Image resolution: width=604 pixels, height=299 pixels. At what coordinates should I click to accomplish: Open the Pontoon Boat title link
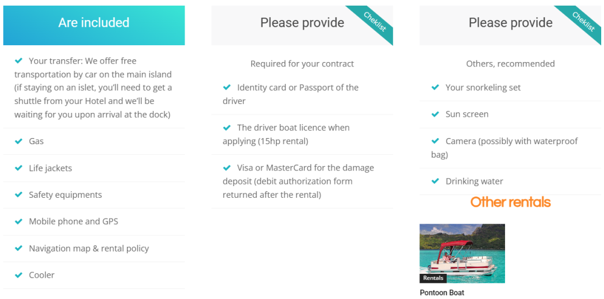pyautogui.click(x=442, y=292)
